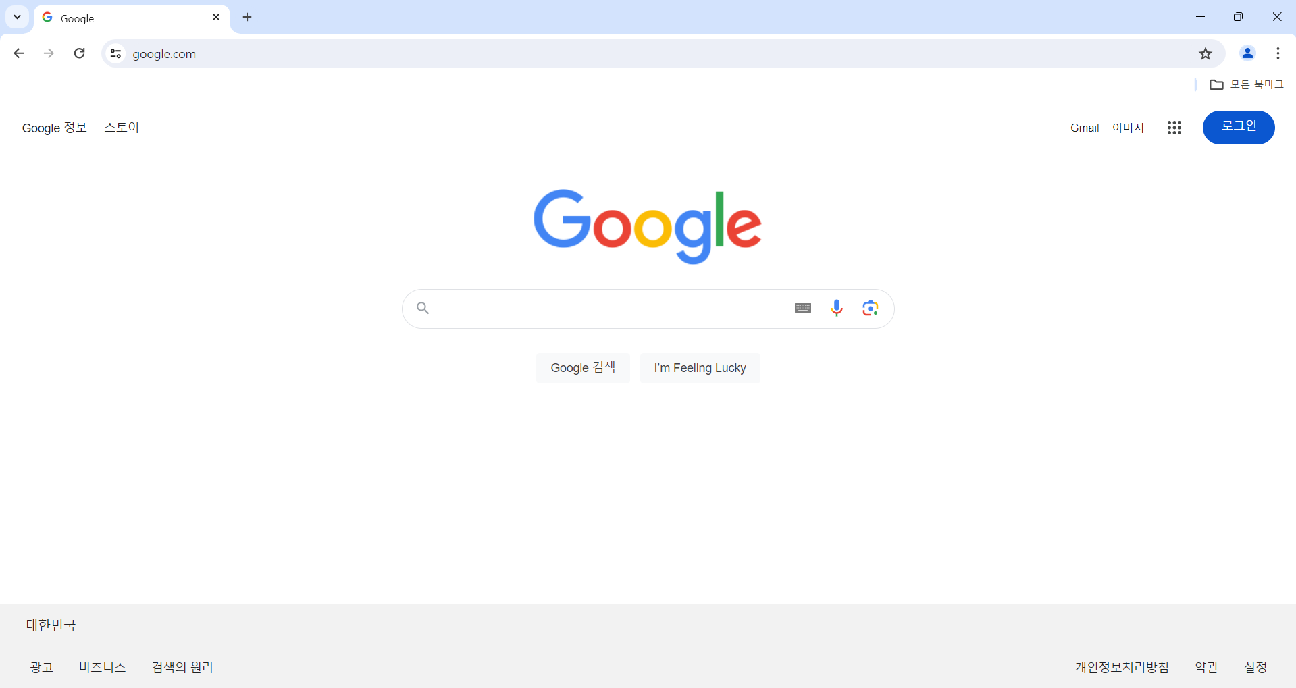
Task: Open the Chrome profile avatar icon
Action: pos(1247,53)
